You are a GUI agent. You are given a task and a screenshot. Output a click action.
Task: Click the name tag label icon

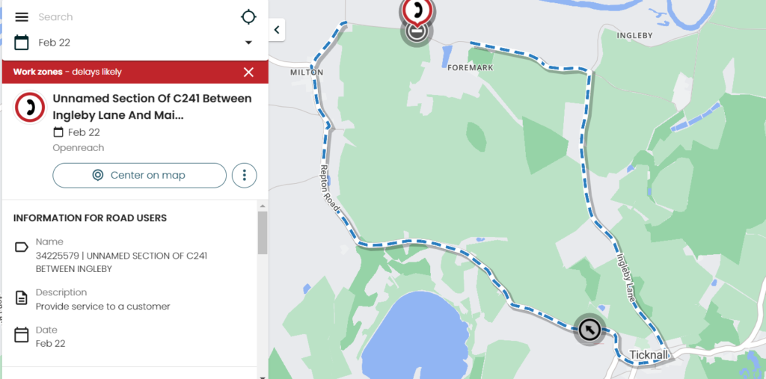coord(22,247)
